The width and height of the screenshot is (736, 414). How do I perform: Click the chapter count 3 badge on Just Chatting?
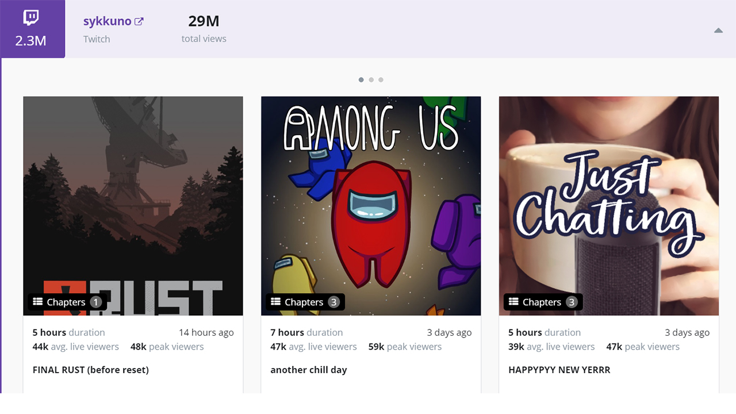pos(572,302)
